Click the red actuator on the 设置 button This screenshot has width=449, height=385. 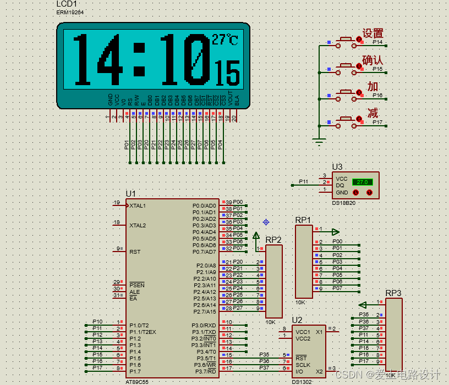click(359, 39)
